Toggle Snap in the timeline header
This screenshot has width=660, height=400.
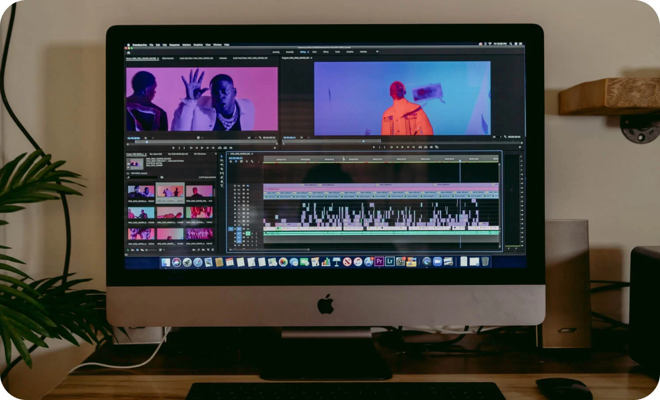pos(236,162)
